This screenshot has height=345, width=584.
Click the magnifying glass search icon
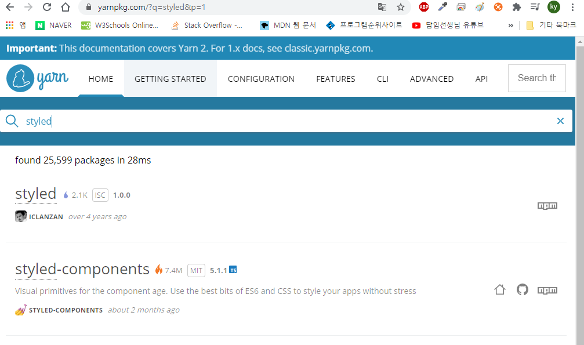pos(12,121)
